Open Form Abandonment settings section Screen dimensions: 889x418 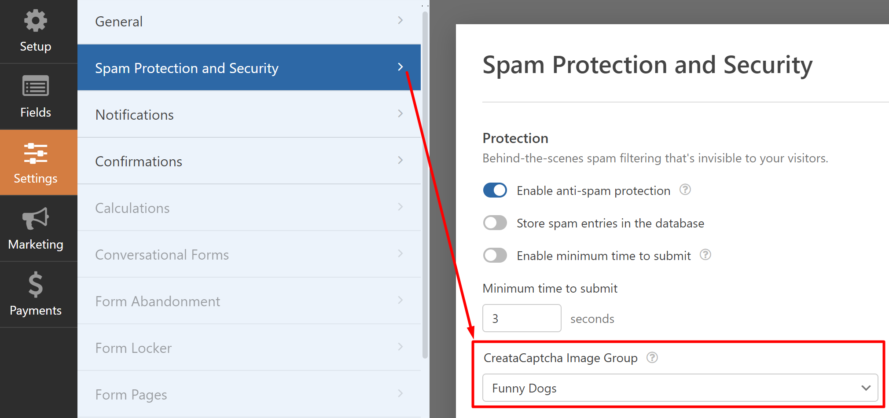click(249, 301)
